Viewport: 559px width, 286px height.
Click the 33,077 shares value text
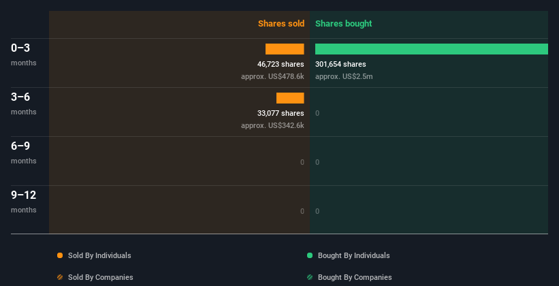click(276, 113)
